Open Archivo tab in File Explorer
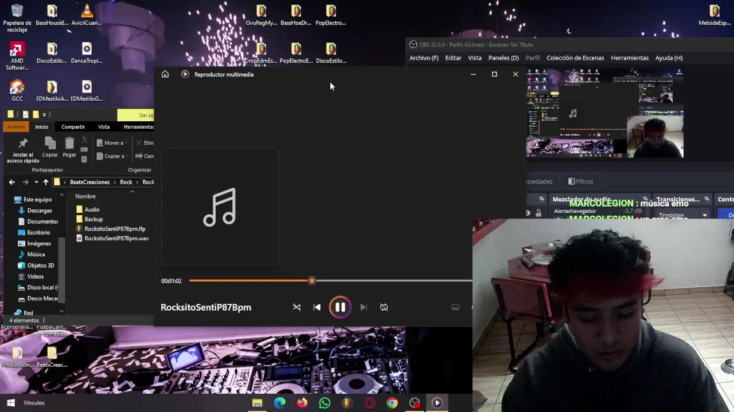Screen dimensions: 734x412 16,126
